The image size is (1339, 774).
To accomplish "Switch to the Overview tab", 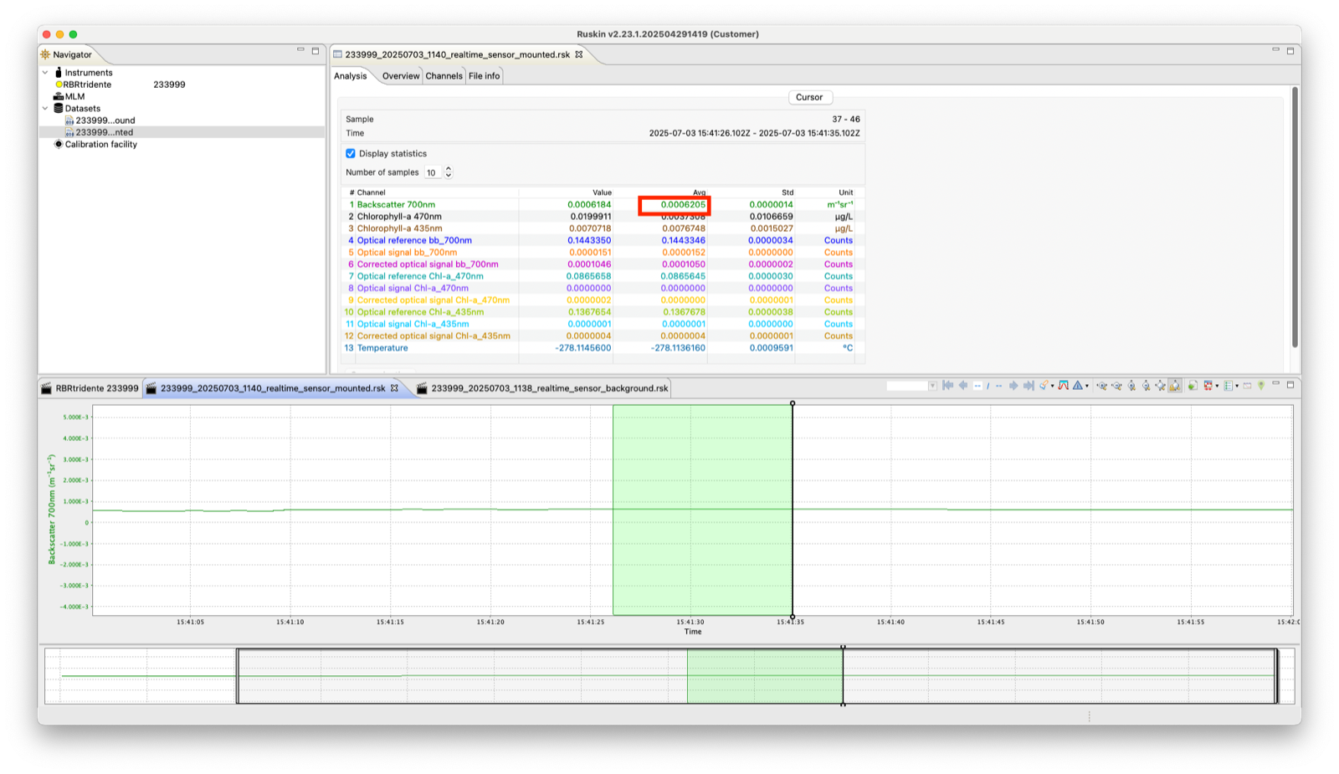I will tap(401, 76).
